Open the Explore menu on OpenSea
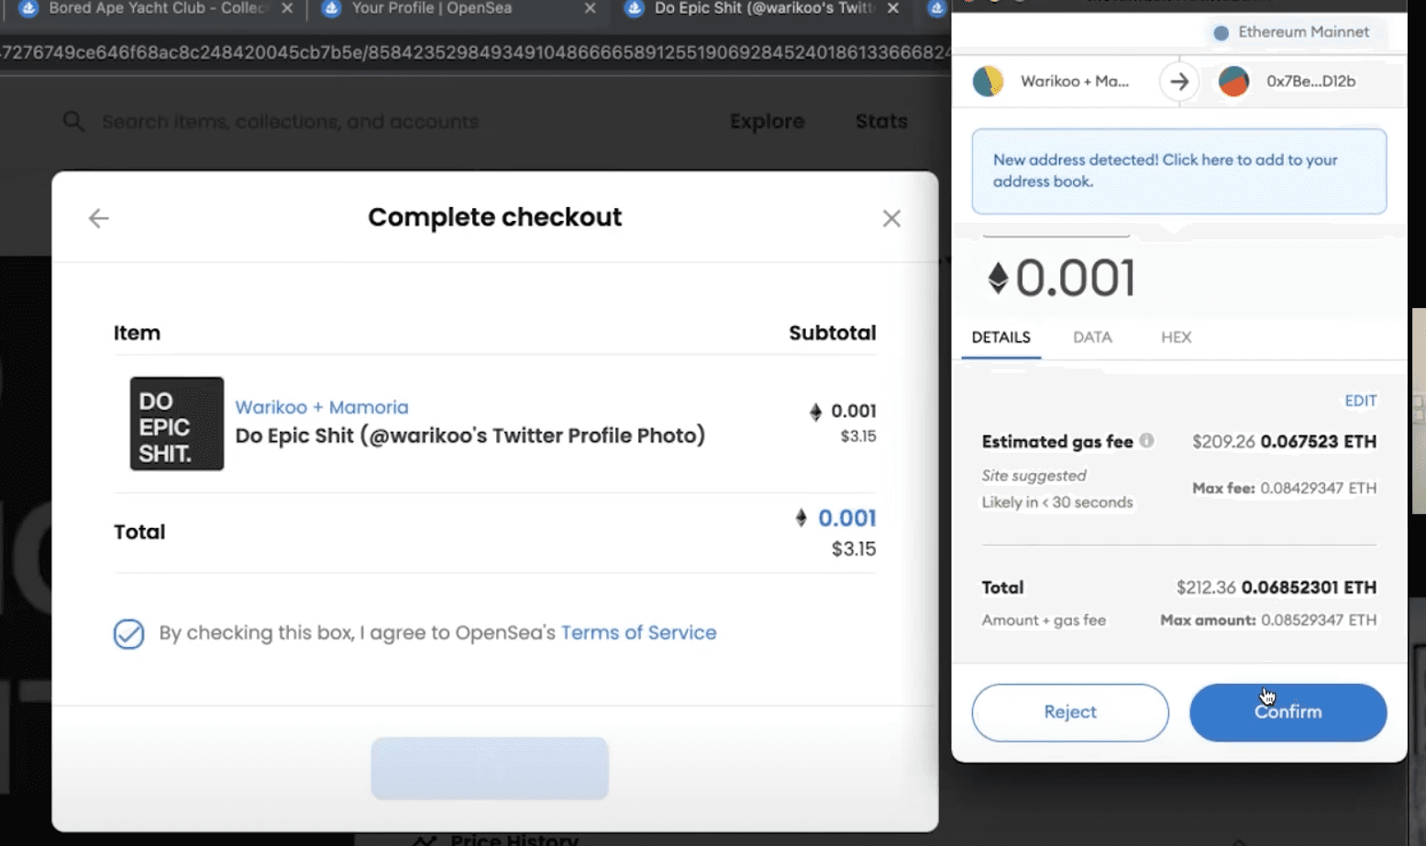The image size is (1426, 846). pos(767,121)
